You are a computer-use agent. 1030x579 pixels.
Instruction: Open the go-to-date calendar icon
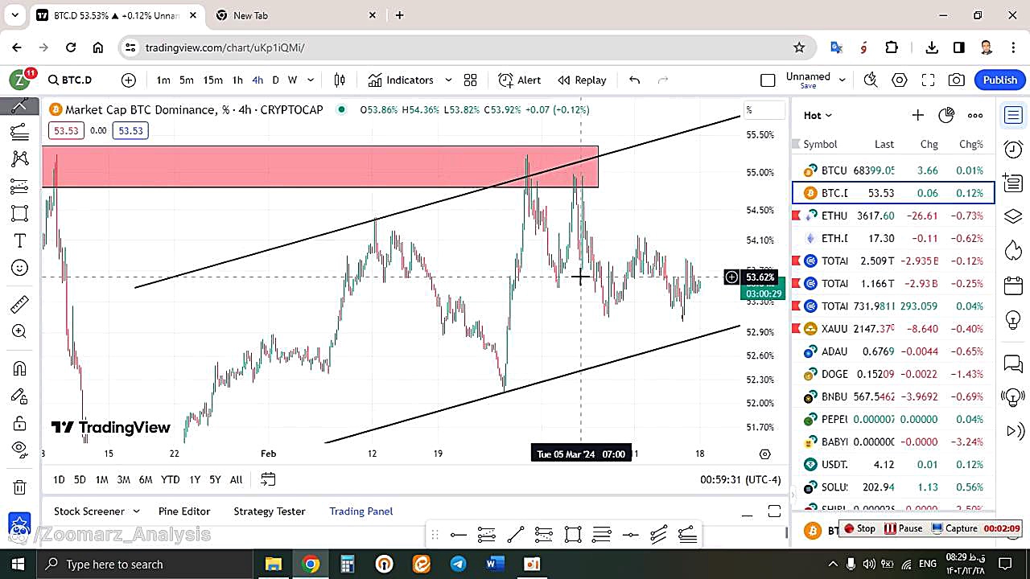click(x=268, y=479)
